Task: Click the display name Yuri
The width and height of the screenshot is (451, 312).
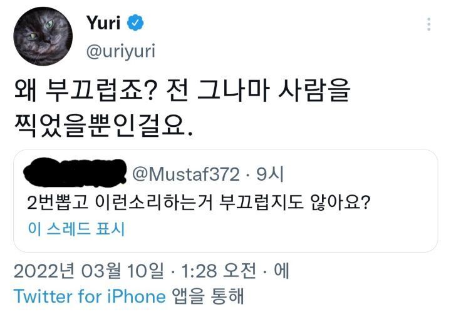Action: [x=105, y=24]
